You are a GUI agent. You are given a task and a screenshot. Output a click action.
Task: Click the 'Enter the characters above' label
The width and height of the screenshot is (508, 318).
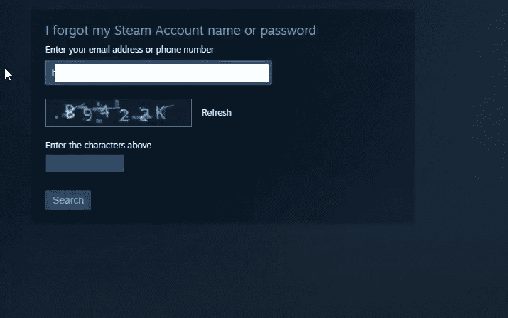click(99, 145)
